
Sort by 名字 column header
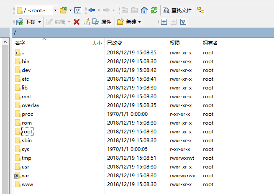44,43
